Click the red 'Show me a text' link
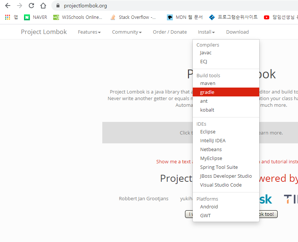Image resolution: width=298 pixels, height=242 pixels. 174,161
